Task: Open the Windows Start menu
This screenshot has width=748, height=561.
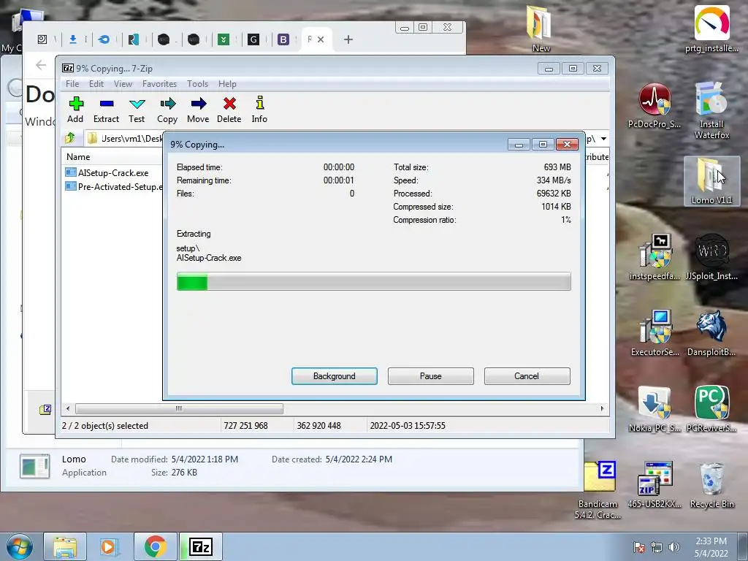Action: (x=20, y=546)
